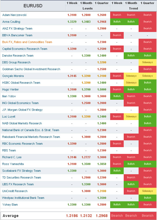Select the Danske Research Team link
The width and height of the screenshot is (157, 220).
18,56
